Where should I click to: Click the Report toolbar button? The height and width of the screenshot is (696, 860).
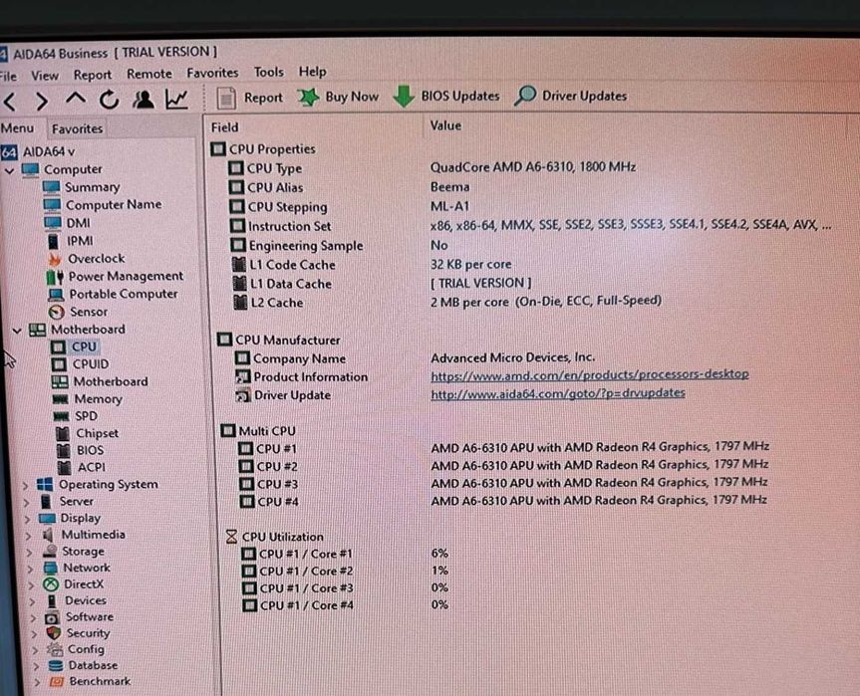click(x=249, y=98)
